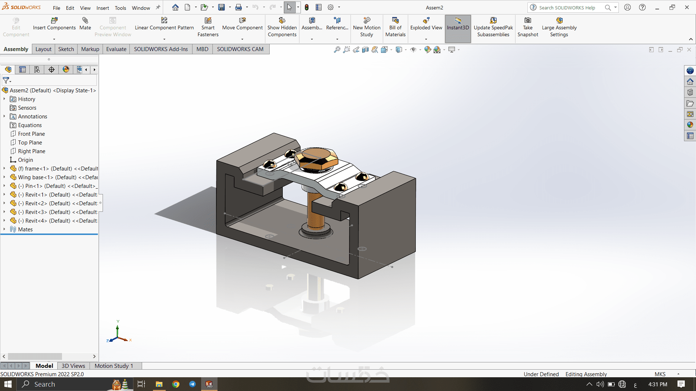696x391 pixels.
Task: Expand the Mates folder in tree
Action: coord(4,229)
